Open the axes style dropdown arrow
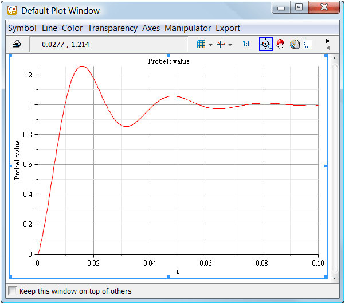 point(230,45)
